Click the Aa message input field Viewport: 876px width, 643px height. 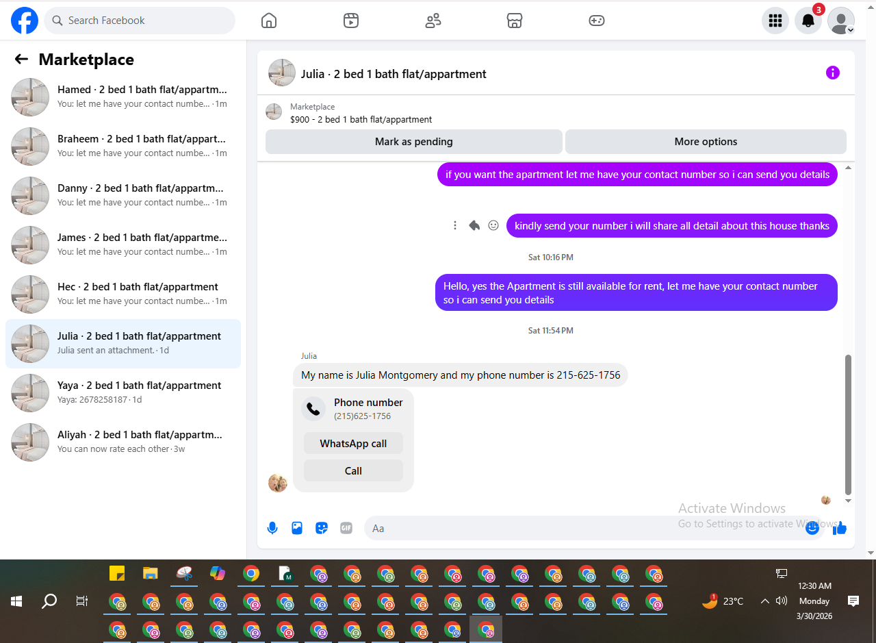[584, 528]
